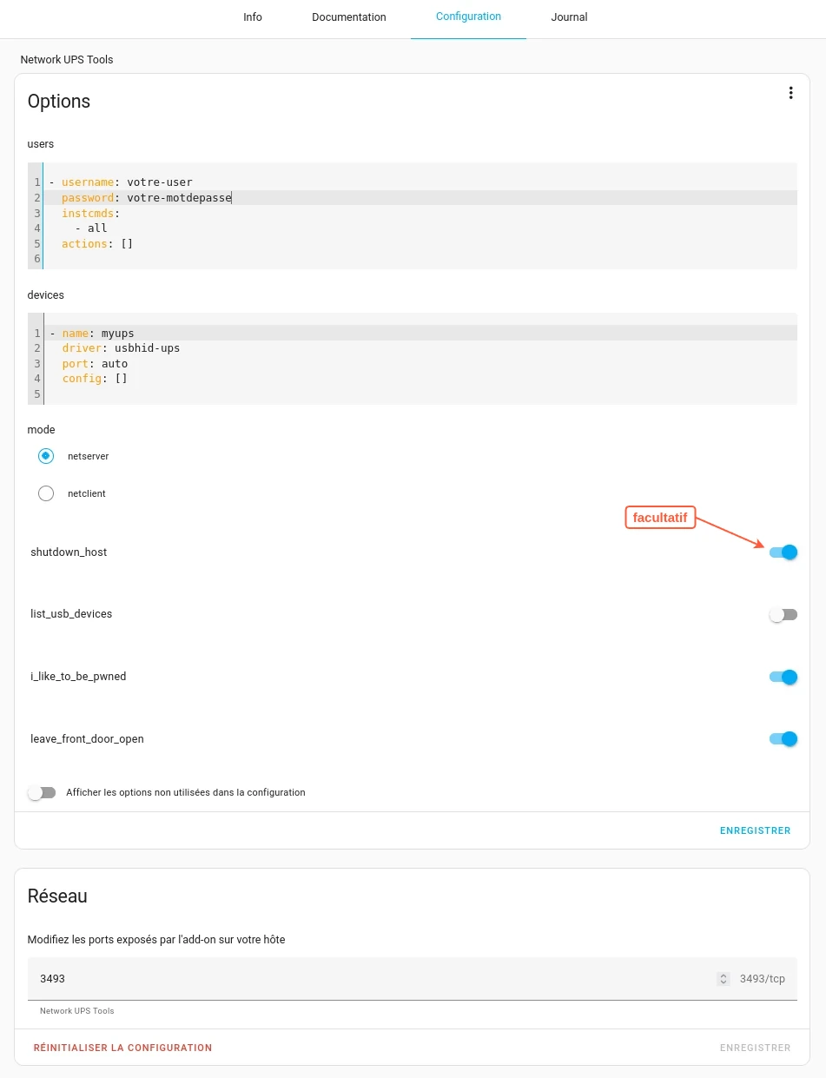Turn off the i_like_to_be_pwned switch
The width and height of the screenshot is (826, 1078).
(783, 677)
